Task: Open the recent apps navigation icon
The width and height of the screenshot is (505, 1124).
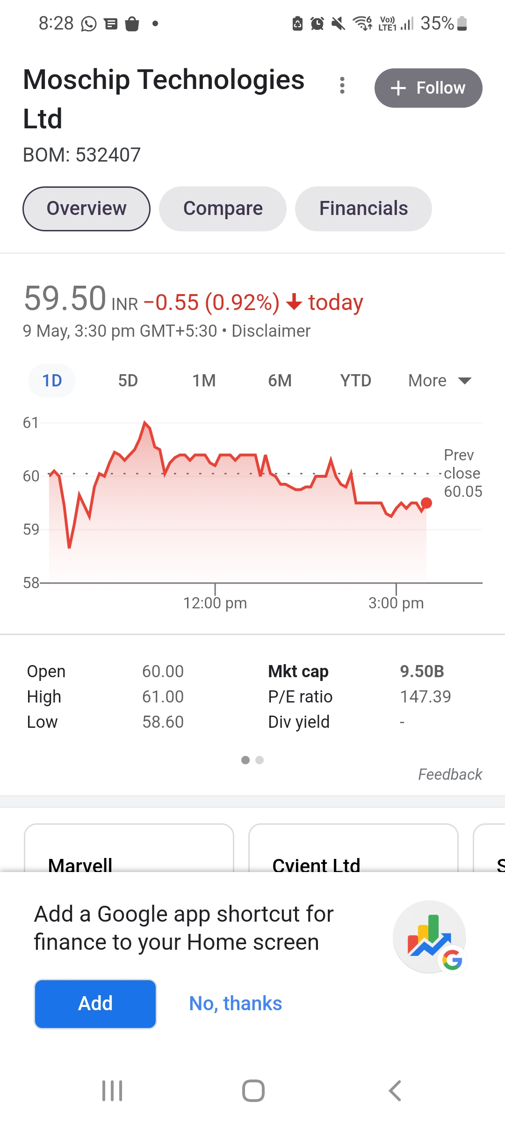Action: 112,1091
